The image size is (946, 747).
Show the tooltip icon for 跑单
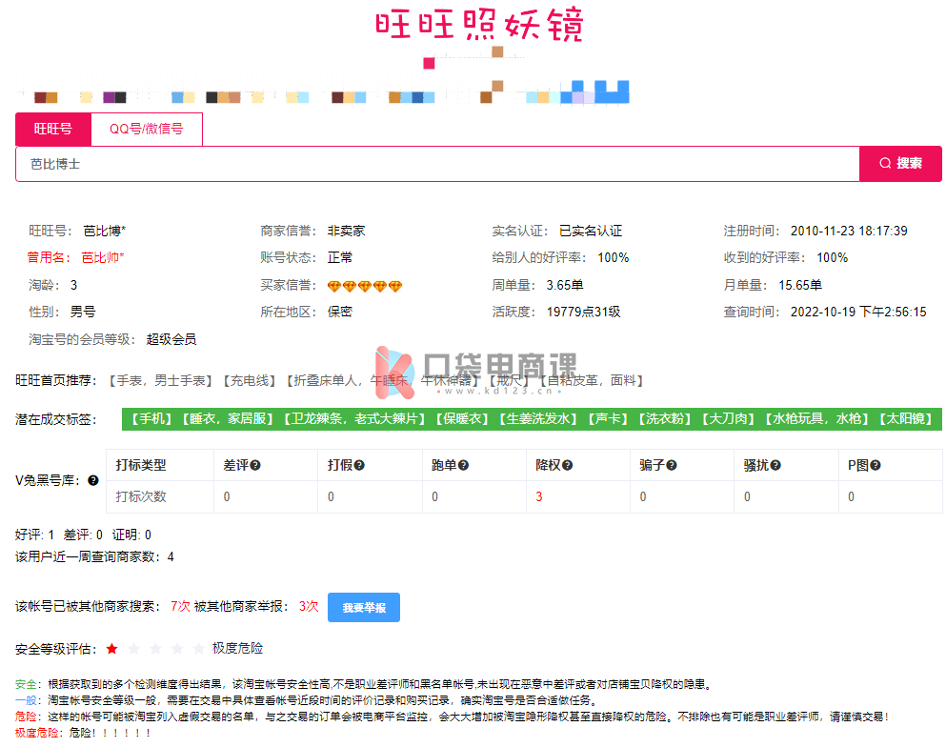tap(463, 465)
